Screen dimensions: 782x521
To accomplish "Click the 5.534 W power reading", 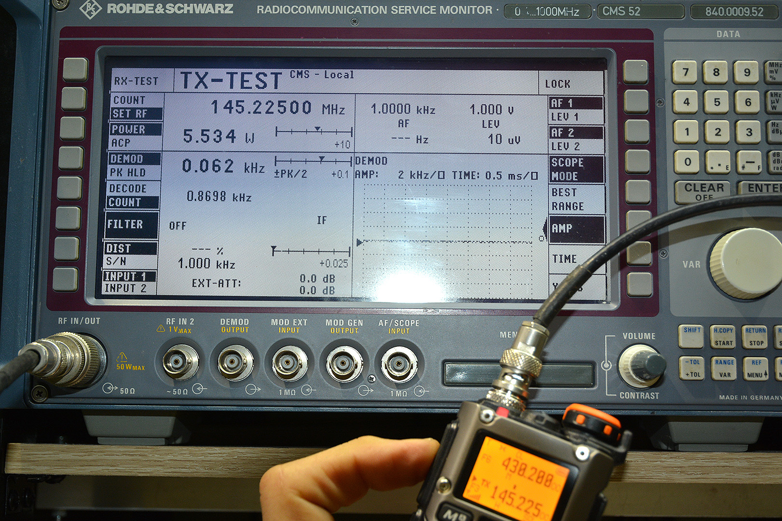I will pos(219,137).
